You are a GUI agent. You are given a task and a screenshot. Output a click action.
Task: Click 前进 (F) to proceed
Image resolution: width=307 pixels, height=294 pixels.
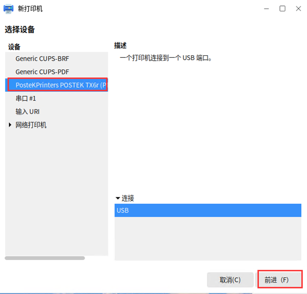pyautogui.click(x=279, y=280)
